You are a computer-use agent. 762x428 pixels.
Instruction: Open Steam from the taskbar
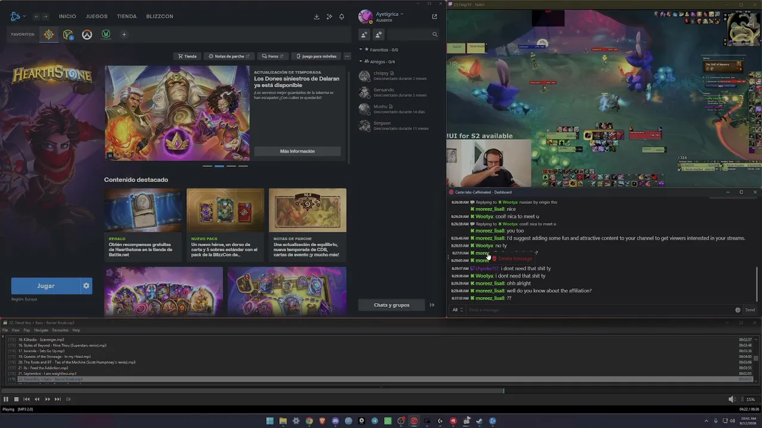(x=479, y=421)
